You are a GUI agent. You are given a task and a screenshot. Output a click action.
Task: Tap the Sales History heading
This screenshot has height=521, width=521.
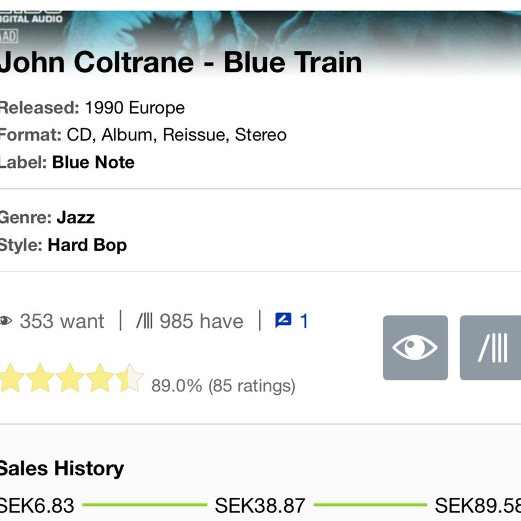(x=61, y=468)
